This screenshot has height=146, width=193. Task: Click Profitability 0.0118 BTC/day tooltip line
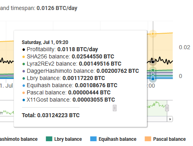(60, 49)
